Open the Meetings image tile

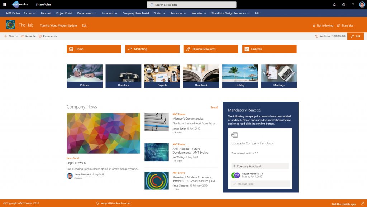point(279,76)
